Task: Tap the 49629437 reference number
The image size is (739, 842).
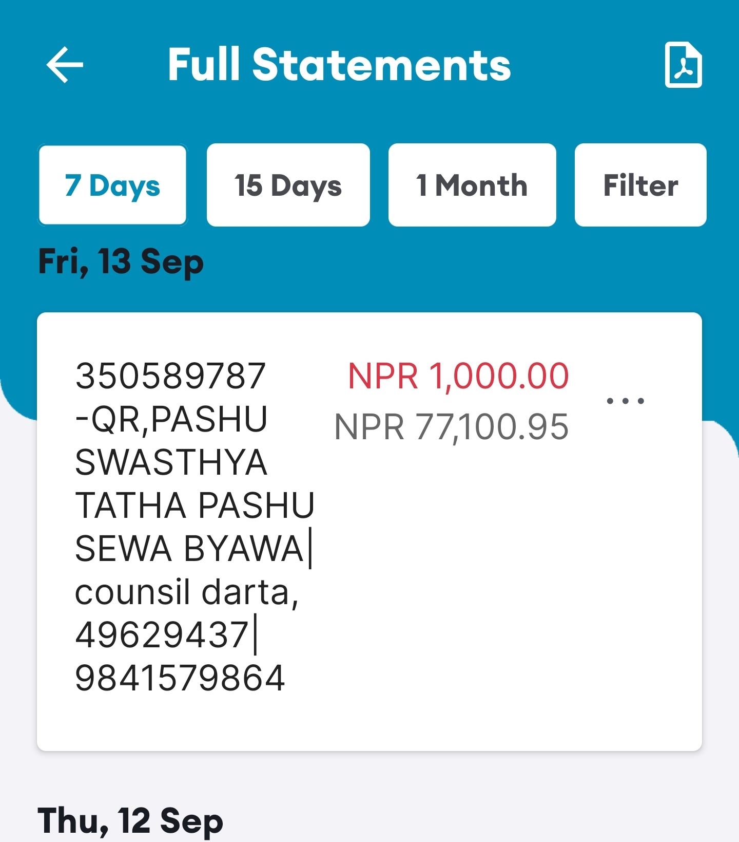Action: pos(162,635)
